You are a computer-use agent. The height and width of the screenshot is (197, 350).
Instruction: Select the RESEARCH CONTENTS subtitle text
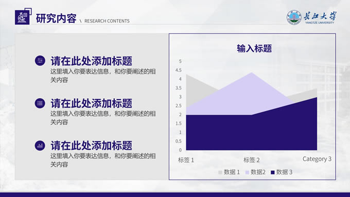(107, 21)
